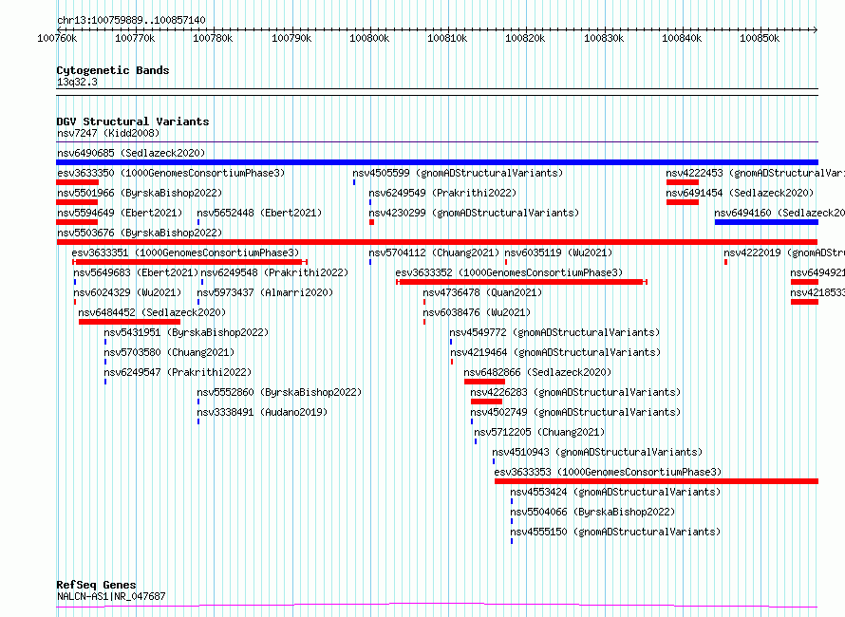The image size is (845, 617).
Task: Click the 100850k ruler position label
Action: tap(760, 38)
